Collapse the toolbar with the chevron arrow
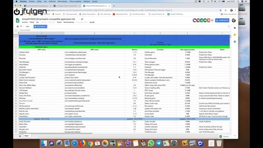Image resolution: width=263 pixels, height=148 pixels. pyautogui.click(x=229, y=26)
